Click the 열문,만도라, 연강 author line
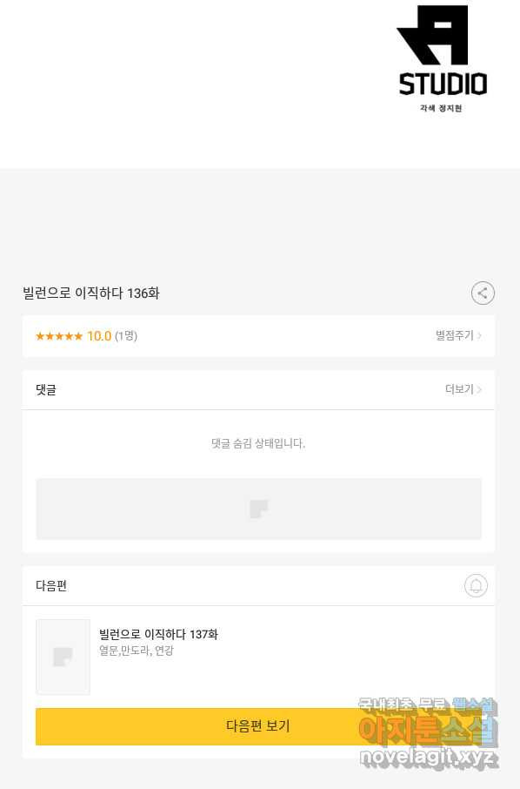520x789 pixels. pos(137,651)
